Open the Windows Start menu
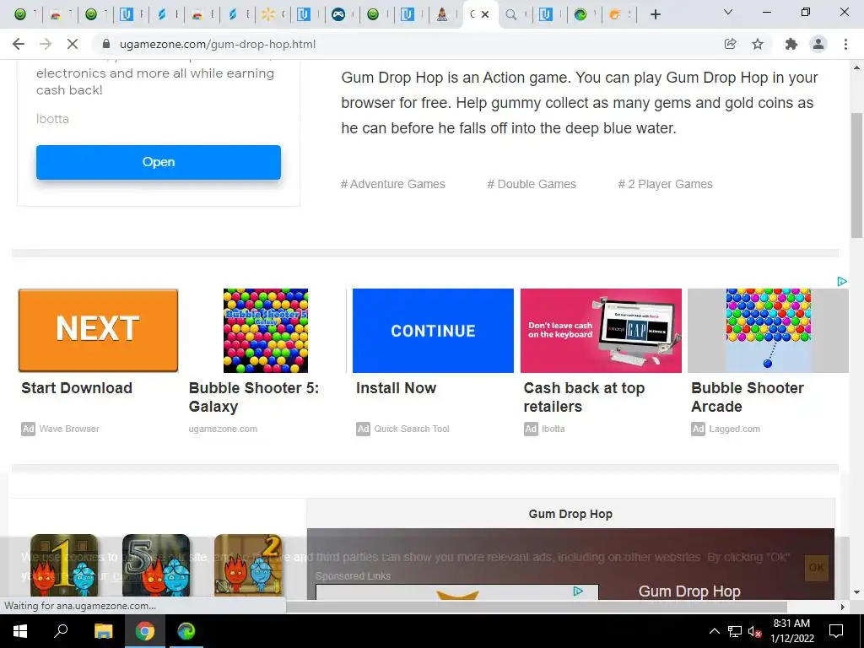 (x=20, y=631)
